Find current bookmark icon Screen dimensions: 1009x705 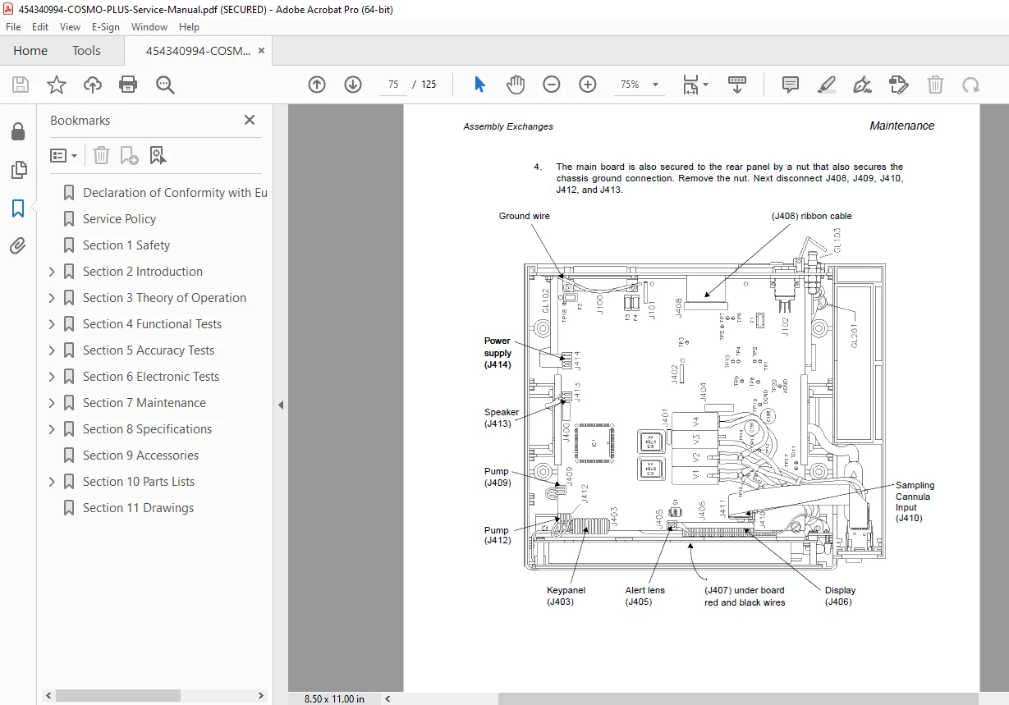[x=158, y=155]
